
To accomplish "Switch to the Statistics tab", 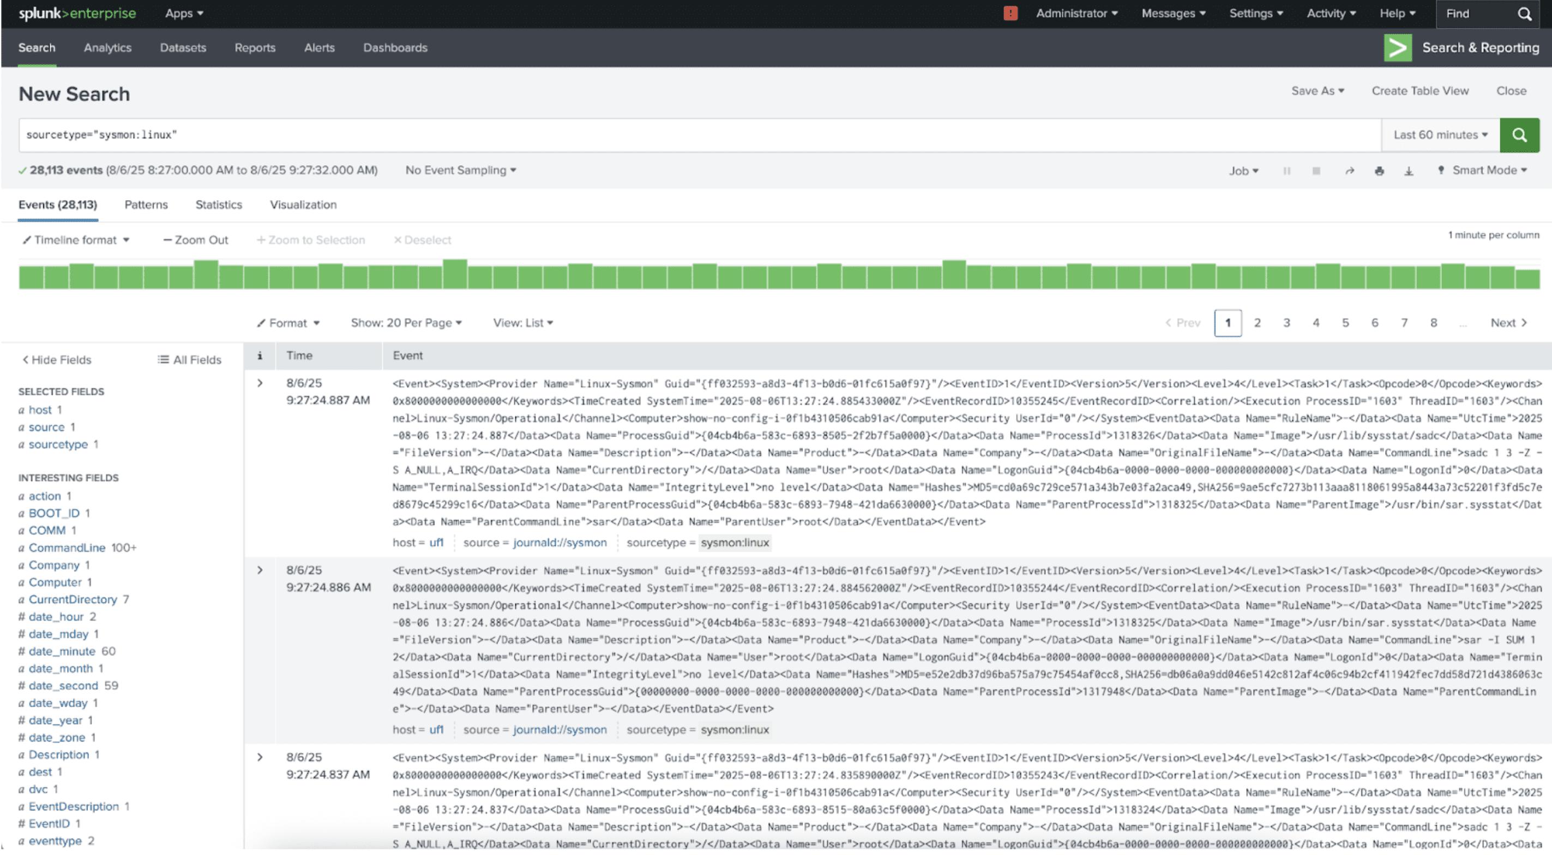I will pos(219,205).
